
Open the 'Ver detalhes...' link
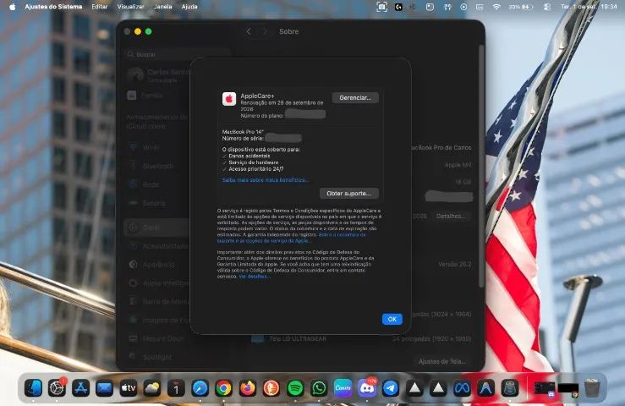255,277
